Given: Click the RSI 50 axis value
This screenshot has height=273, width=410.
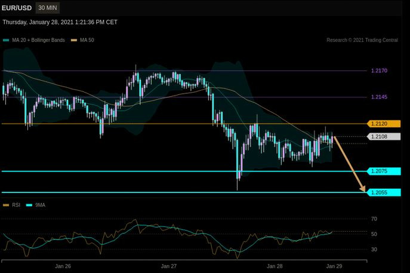Looking at the screenshot, I should 374,234.
